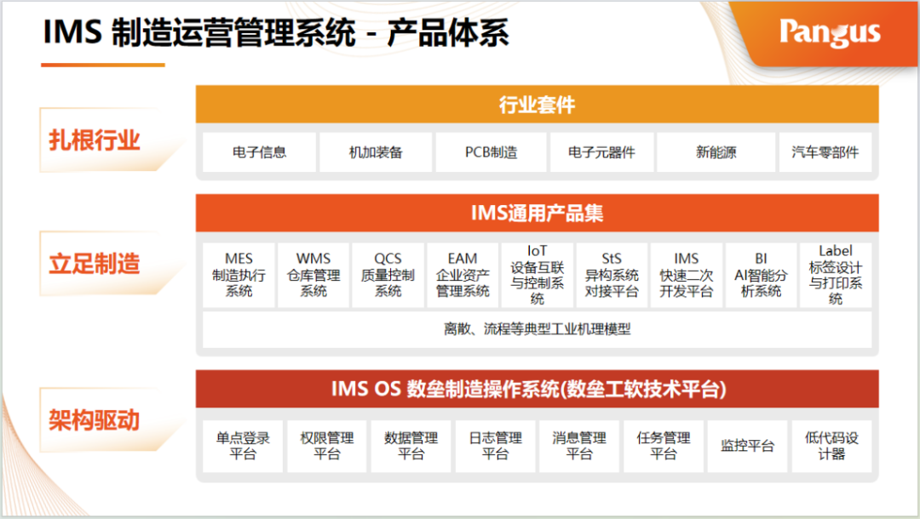Viewport: 920px width, 519px height.
Task: Click the 立足制造 label
Action: (x=95, y=264)
